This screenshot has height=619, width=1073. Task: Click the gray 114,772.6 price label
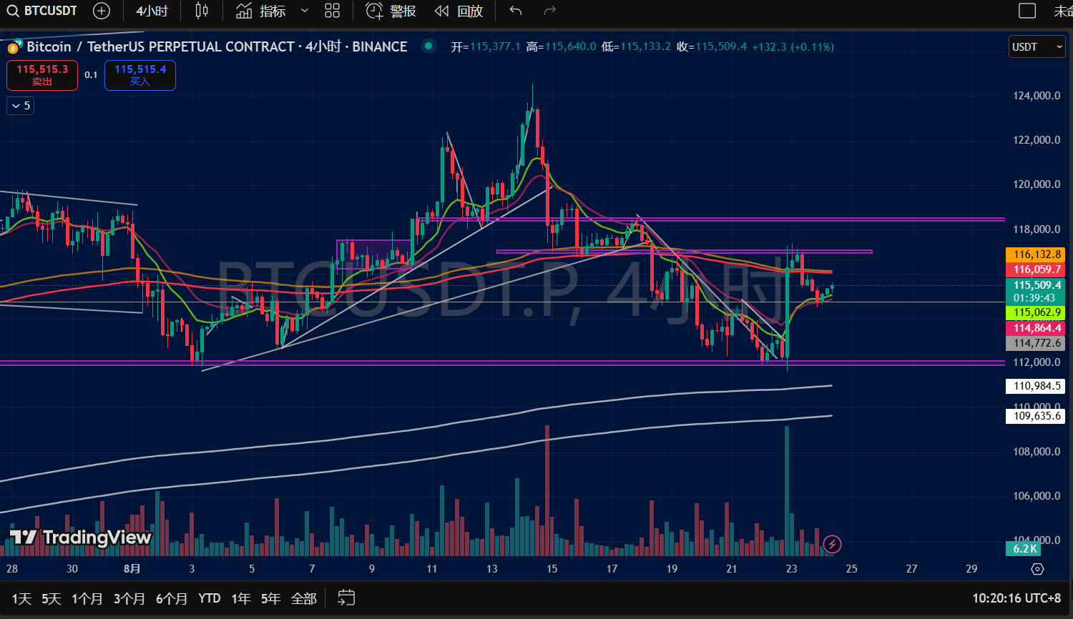point(1035,343)
